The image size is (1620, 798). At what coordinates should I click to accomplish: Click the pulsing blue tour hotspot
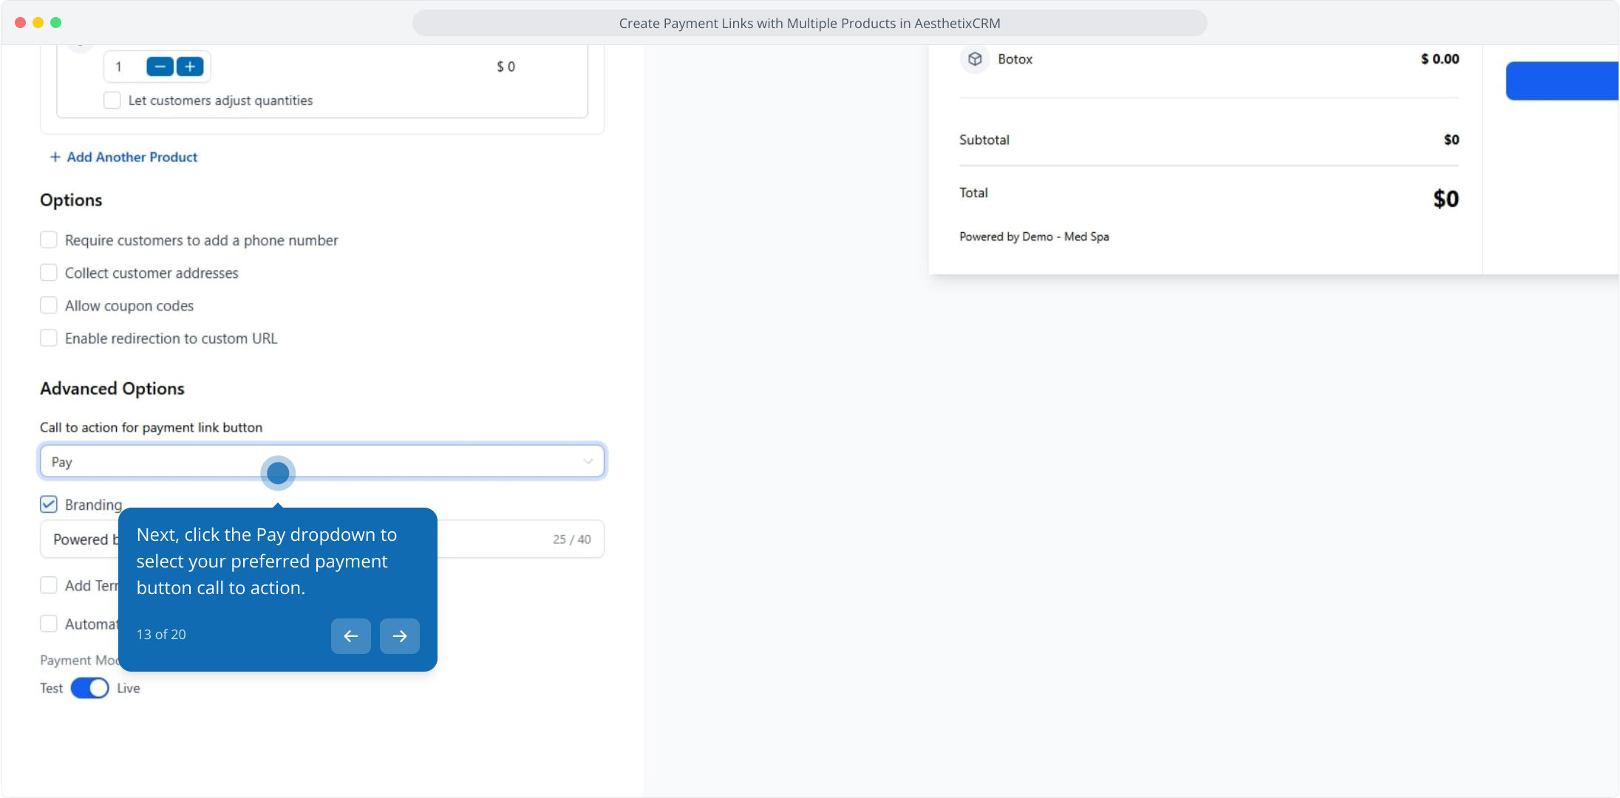[x=278, y=473]
